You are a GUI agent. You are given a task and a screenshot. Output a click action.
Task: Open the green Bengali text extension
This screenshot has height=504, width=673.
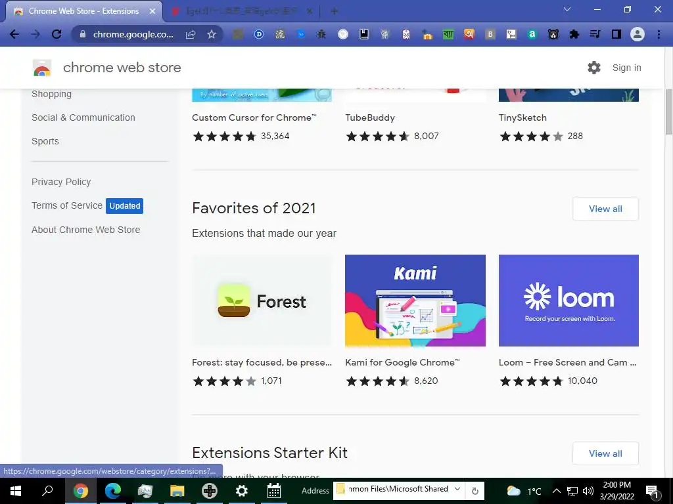pyautogui.click(x=448, y=34)
